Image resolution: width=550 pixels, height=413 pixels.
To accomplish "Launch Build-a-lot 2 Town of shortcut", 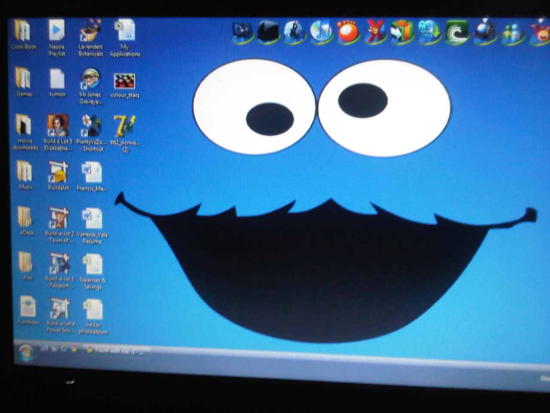I will [x=59, y=225].
